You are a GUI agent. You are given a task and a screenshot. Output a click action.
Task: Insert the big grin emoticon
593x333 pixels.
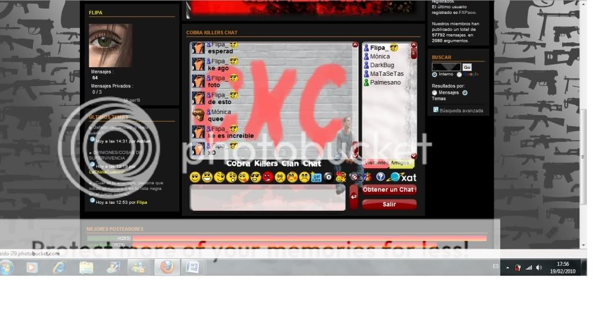207,177
